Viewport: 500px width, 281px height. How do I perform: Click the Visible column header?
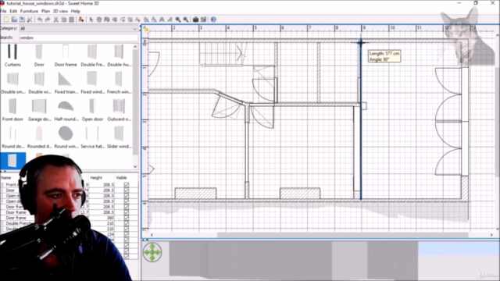(x=122, y=178)
